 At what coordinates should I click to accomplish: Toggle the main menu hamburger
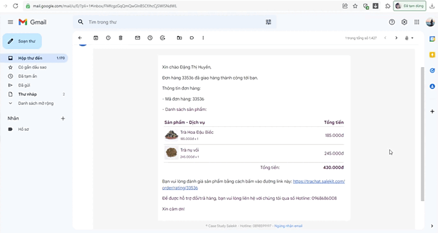click(10, 22)
